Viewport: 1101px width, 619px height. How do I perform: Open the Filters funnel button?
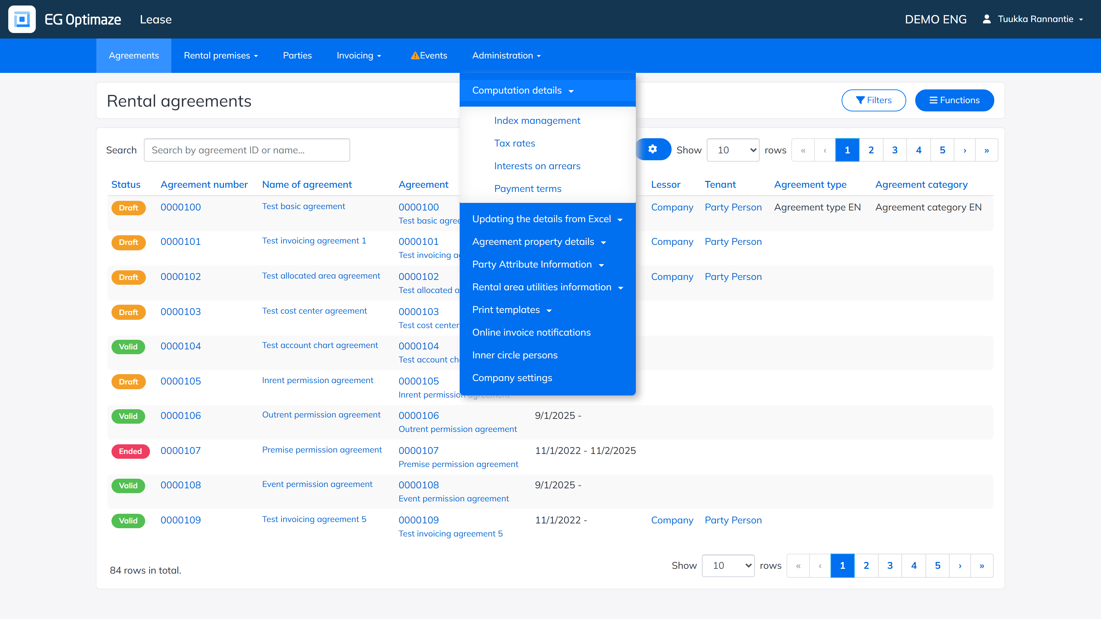click(x=873, y=100)
